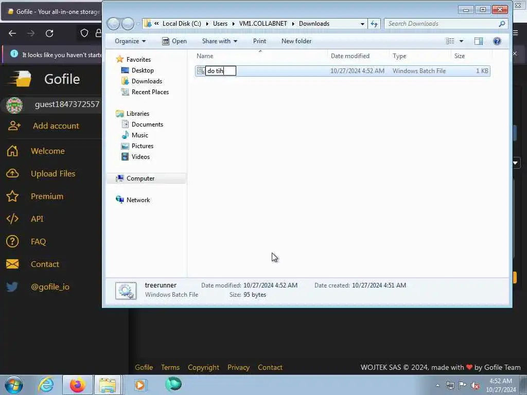Sort by the Size column header
527x395 pixels.
(460, 56)
